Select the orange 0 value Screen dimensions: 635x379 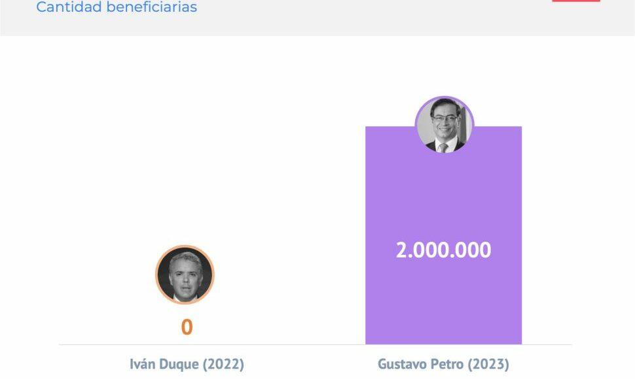click(x=187, y=327)
